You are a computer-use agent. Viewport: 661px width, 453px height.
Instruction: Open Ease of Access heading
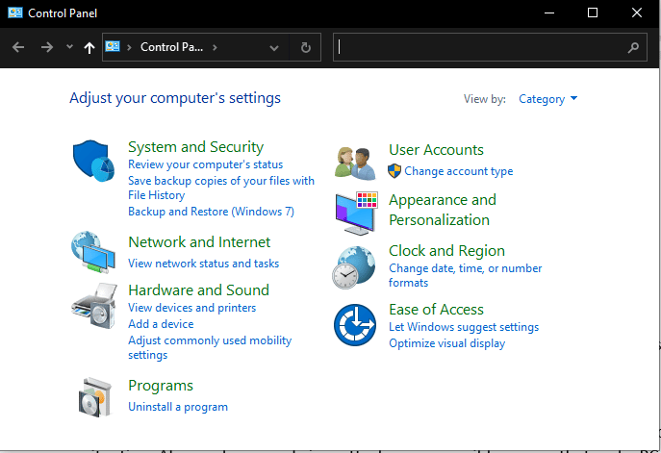pyautogui.click(x=436, y=310)
